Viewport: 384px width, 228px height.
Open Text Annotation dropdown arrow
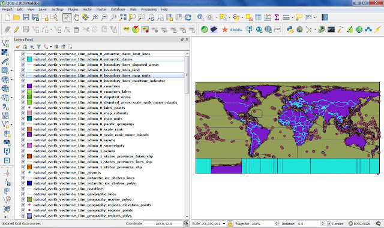coord(314,17)
